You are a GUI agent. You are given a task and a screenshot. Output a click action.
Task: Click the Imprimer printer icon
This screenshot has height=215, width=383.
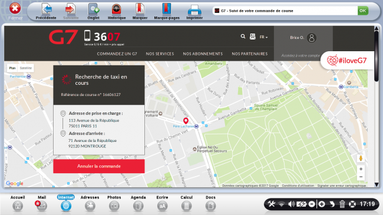click(194, 10)
